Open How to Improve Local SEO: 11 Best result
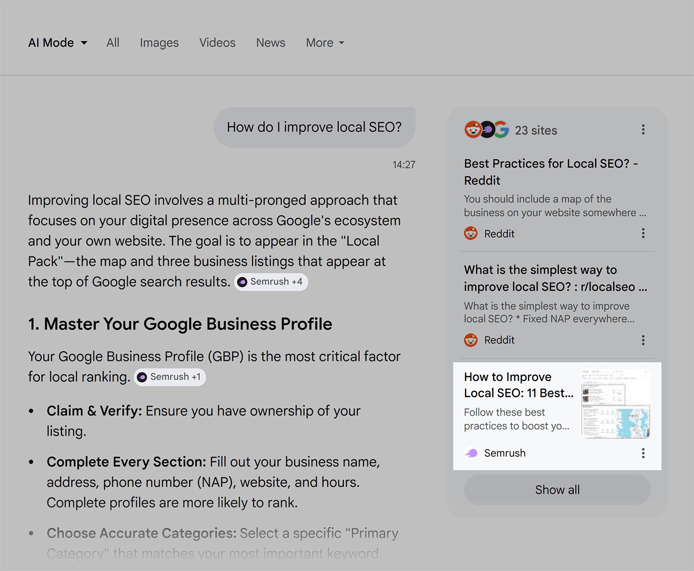The image size is (694, 571). (x=519, y=385)
